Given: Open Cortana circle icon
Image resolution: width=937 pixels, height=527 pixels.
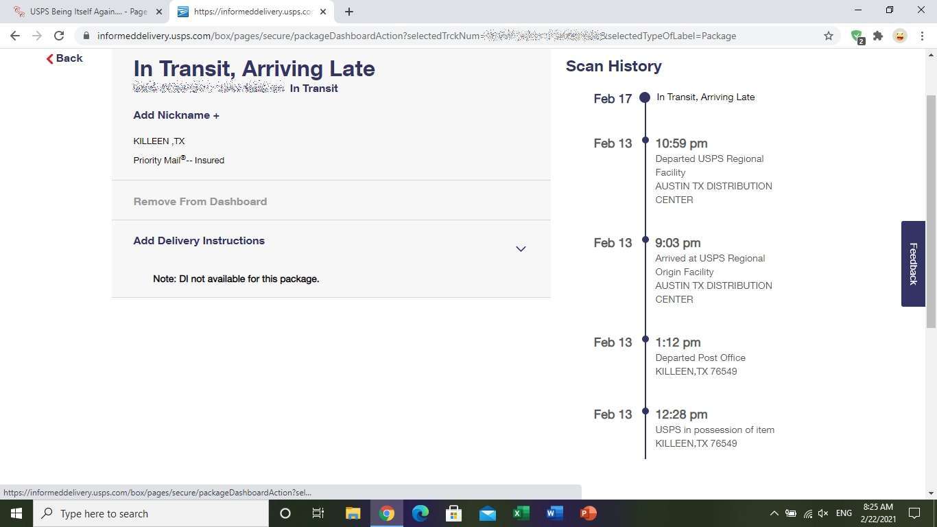Looking at the screenshot, I should pos(285,513).
